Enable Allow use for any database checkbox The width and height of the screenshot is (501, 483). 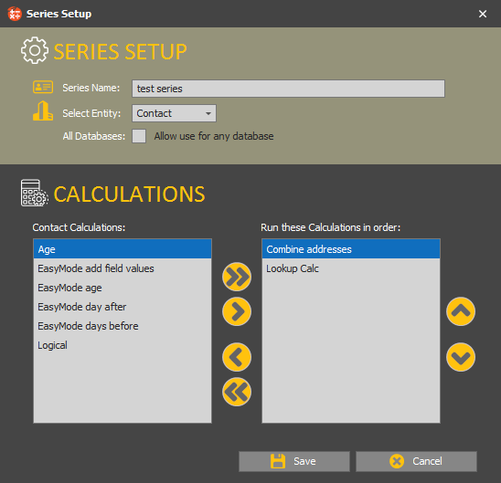tap(139, 136)
